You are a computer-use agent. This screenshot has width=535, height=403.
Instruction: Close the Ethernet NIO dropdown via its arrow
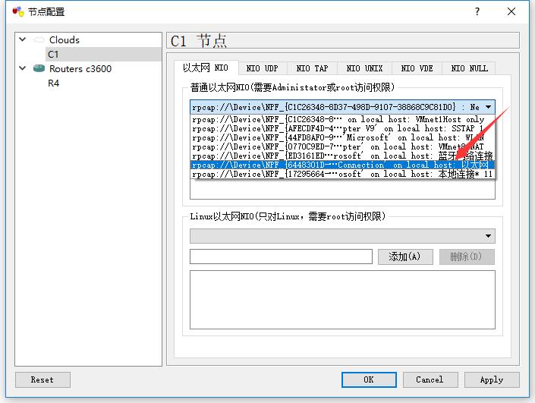(x=488, y=107)
